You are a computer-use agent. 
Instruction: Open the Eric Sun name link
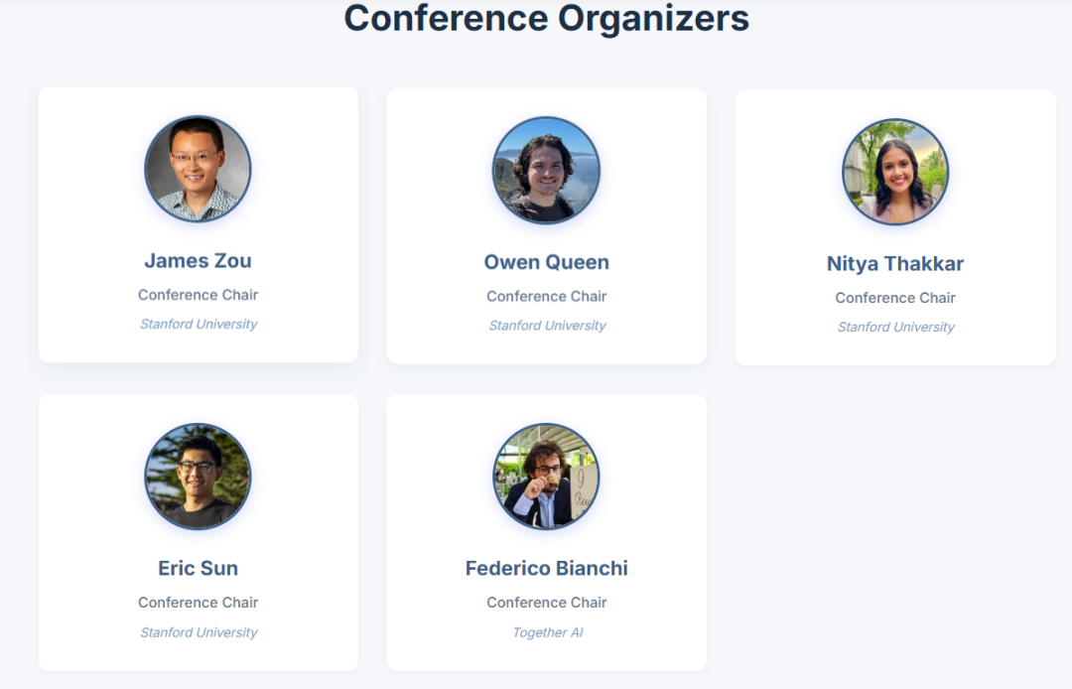[x=198, y=568]
